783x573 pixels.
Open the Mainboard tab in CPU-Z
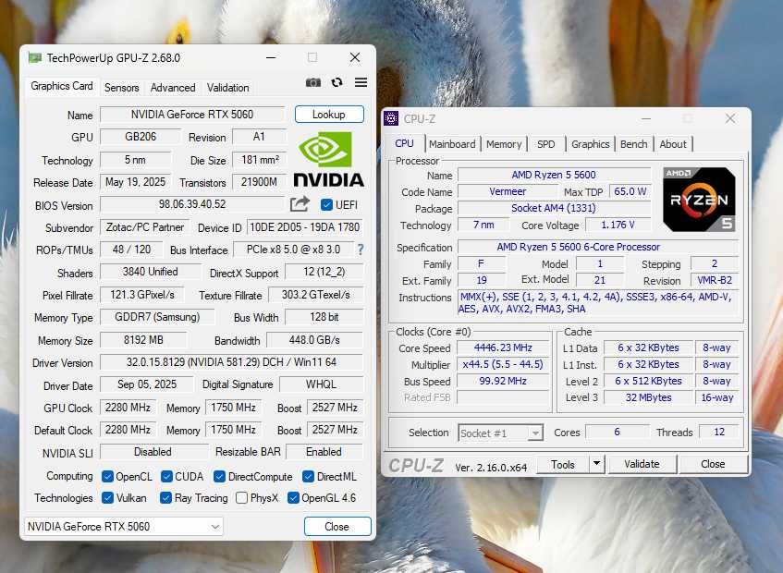point(452,144)
